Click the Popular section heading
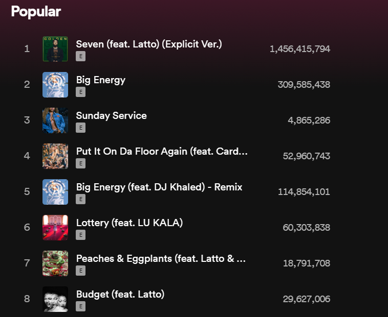Viewport: 388px width, 317px height. click(x=36, y=12)
